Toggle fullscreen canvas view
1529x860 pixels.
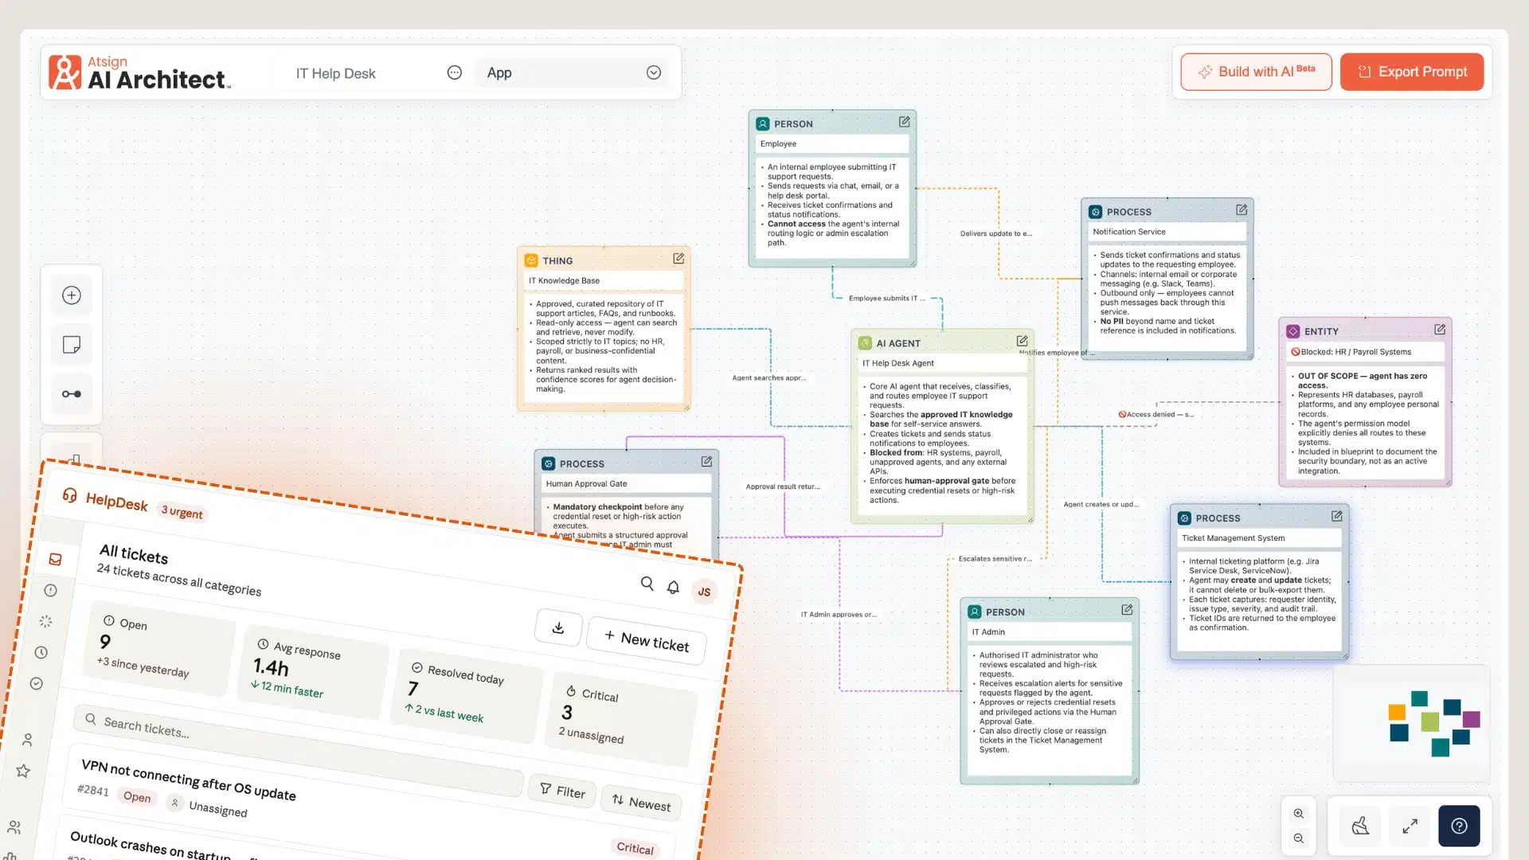[1410, 826]
